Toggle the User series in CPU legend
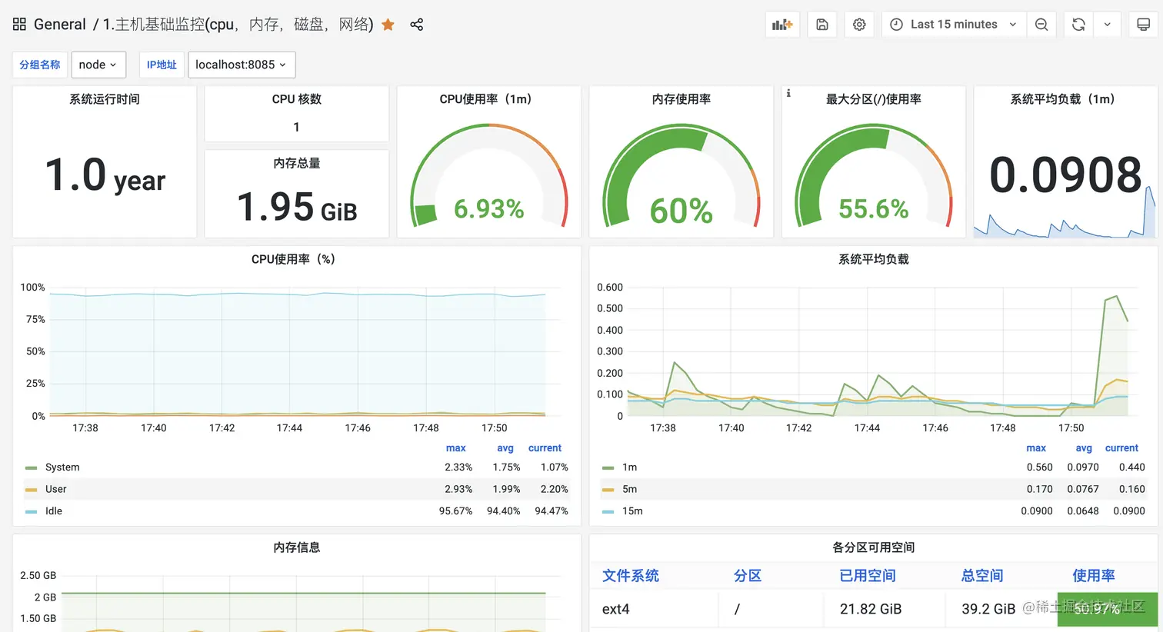The width and height of the screenshot is (1163, 632). click(x=55, y=489)
